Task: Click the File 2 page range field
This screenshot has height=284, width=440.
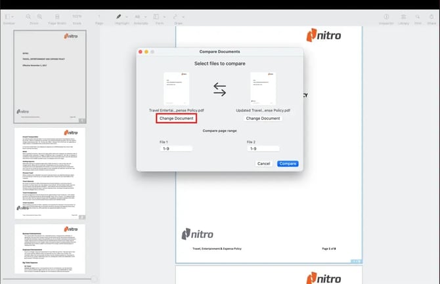Action: pyautogui.click(x=263, y=149)
